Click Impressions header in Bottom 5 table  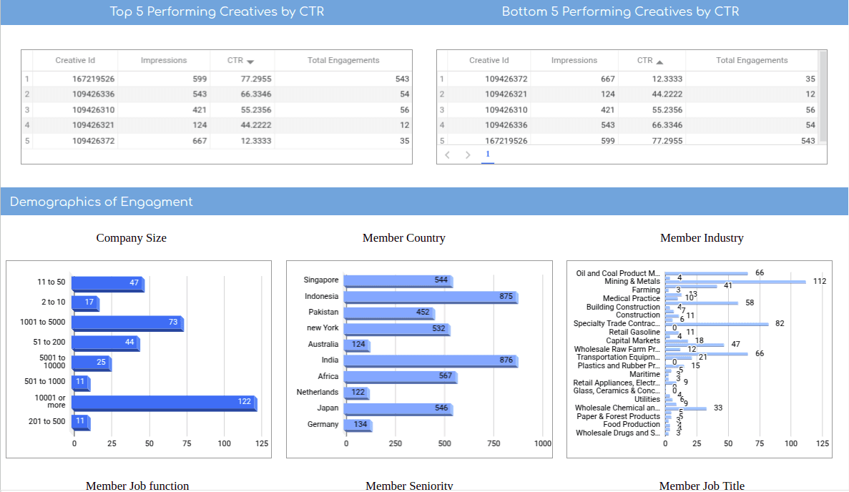pyautogui.click(x=574, y=60)
